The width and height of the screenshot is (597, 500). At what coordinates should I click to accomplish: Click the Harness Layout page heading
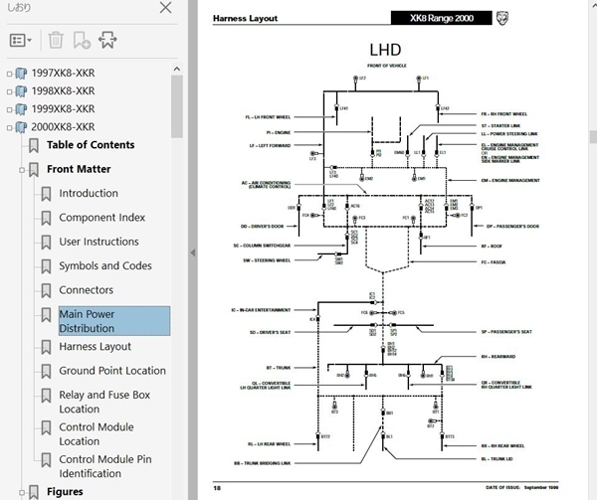tap(245, 18)
